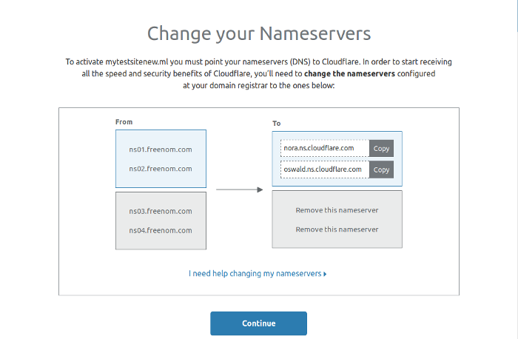Viewport: 518px width, 339px height.
Task: Click the 'From' label
Action: point(124,122)
